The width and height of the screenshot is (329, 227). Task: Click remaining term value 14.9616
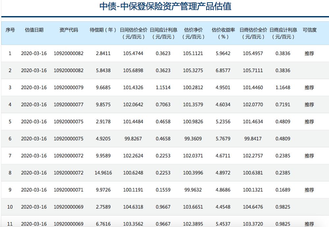[x=103, y=173]
